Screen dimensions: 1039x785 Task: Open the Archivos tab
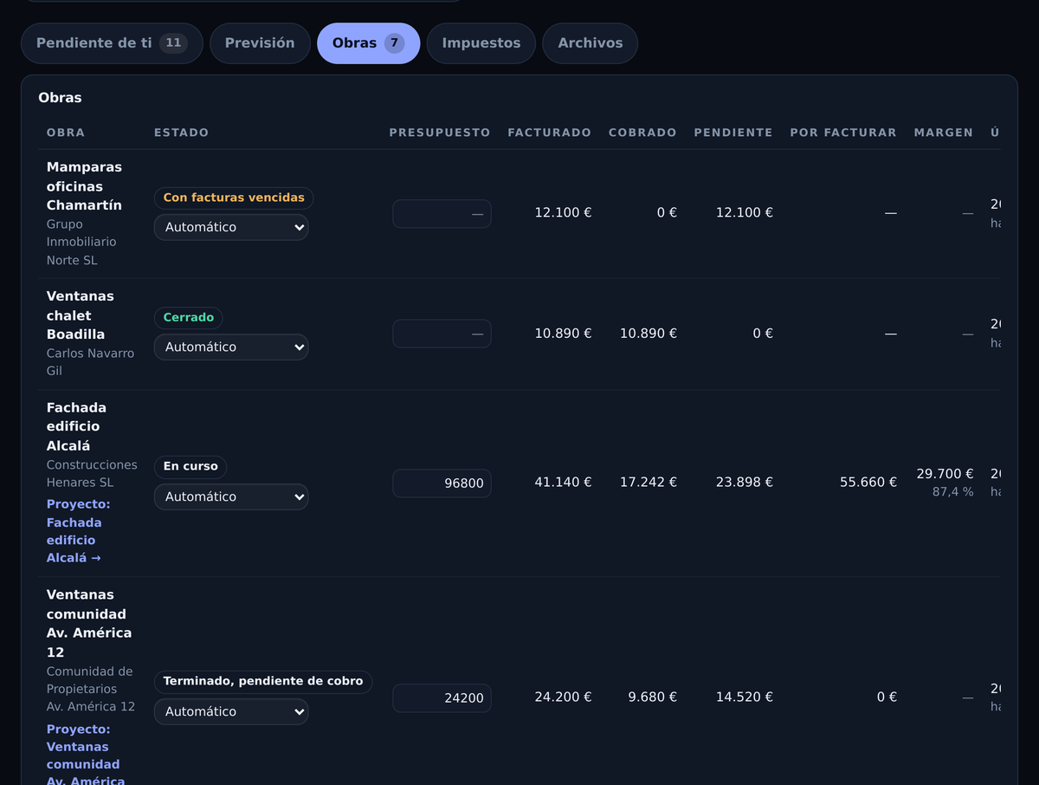590,43
